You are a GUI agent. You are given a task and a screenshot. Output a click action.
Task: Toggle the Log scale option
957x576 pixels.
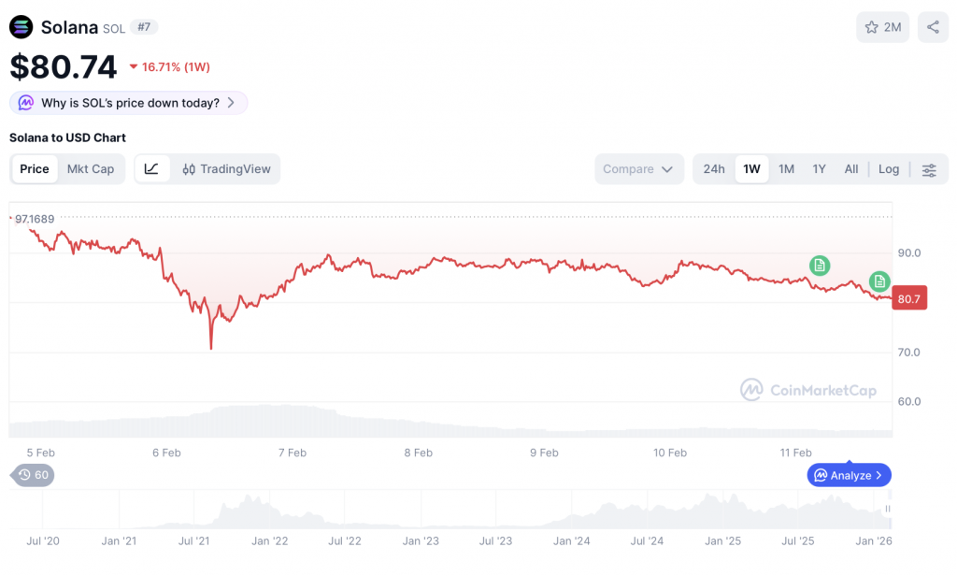coord(889,169)
